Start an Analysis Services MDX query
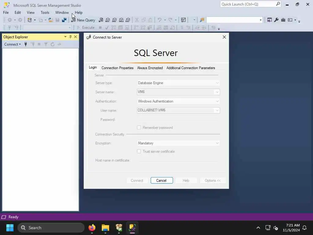Viewport: 313px width, 235px height. (x=108, y=20)
